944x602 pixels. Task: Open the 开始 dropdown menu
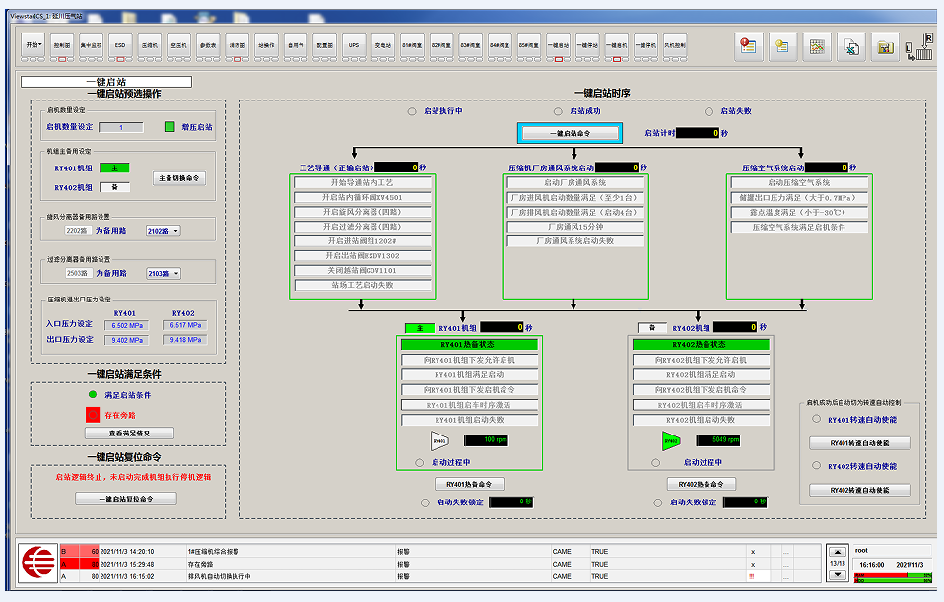point(34,45)
